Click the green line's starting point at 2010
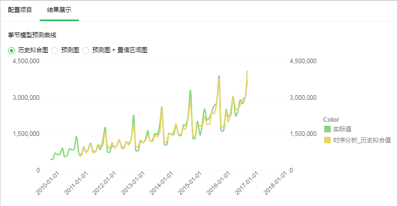This screenshot has width=397, height=206. click(51, 159)
